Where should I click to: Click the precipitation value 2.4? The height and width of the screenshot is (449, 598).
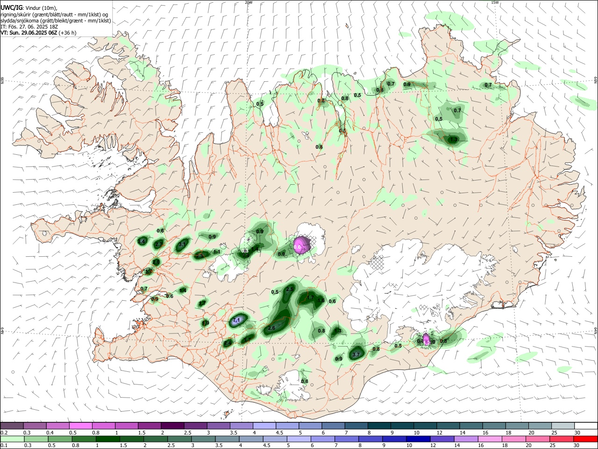pos(228,343)
